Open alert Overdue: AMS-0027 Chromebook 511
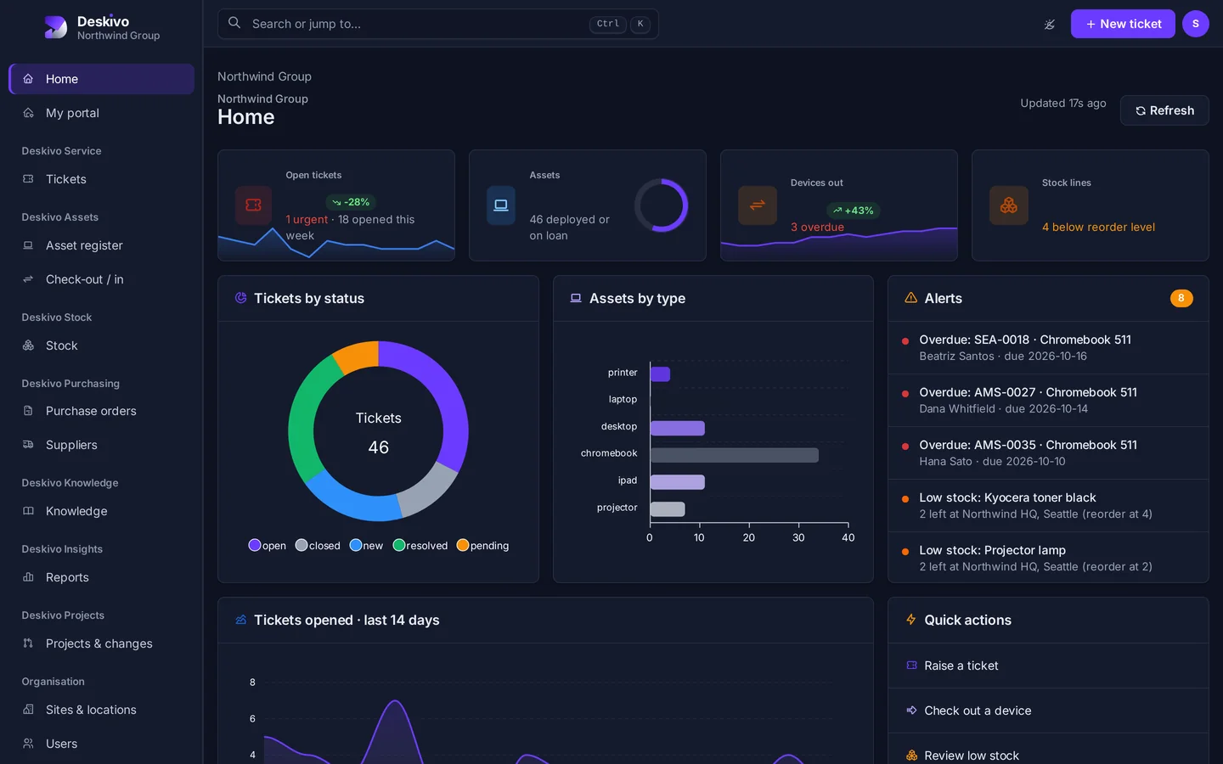Screen dimensions: 1223x764 (1048, 400)
